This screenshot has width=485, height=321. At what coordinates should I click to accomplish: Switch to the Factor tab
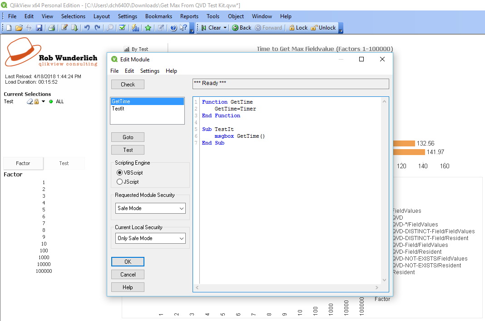click(23, 163)
